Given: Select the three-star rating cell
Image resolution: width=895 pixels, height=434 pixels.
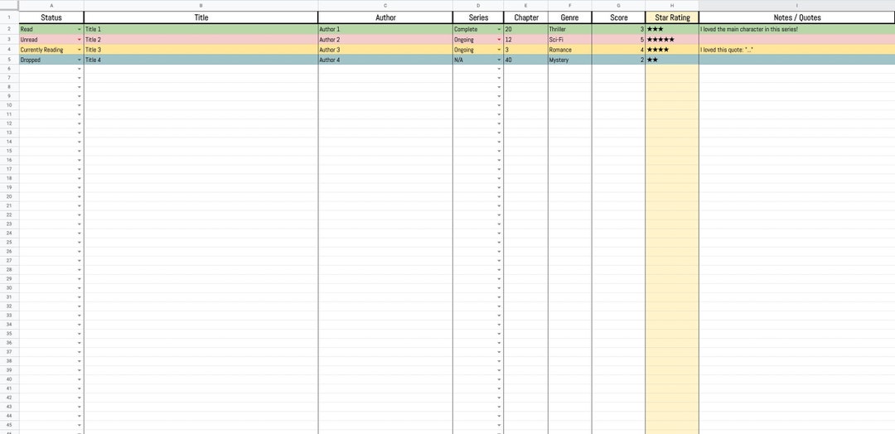Looking at the screenshot, I should pyautogui.click(x=672, y=29).
